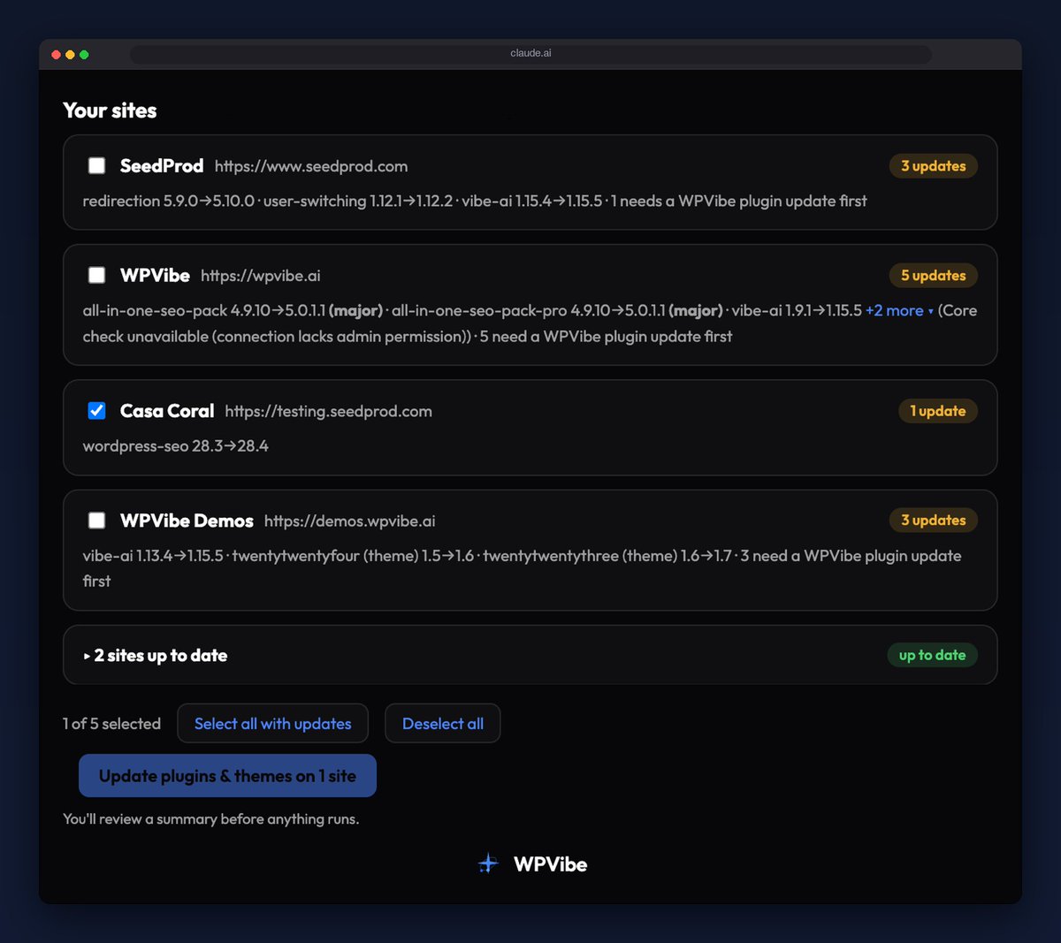Screen dimensions: 1061x943
Task: Click the WPVibe Demos site name
Action: tap(187, 520)
